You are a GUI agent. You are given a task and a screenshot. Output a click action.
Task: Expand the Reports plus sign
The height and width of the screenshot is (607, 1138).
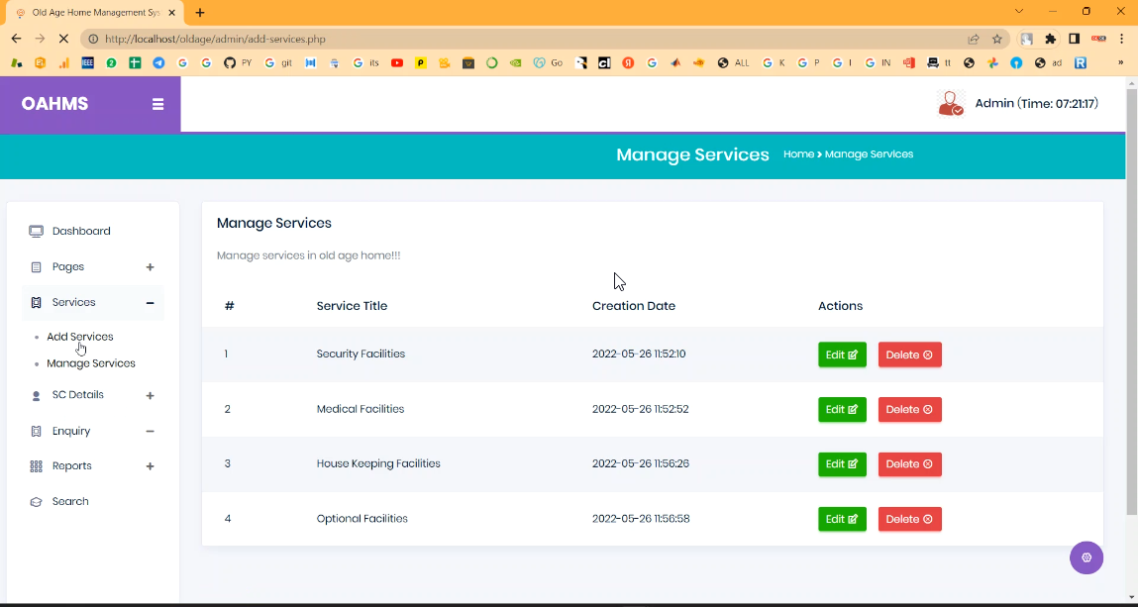[x=150, y=466]
